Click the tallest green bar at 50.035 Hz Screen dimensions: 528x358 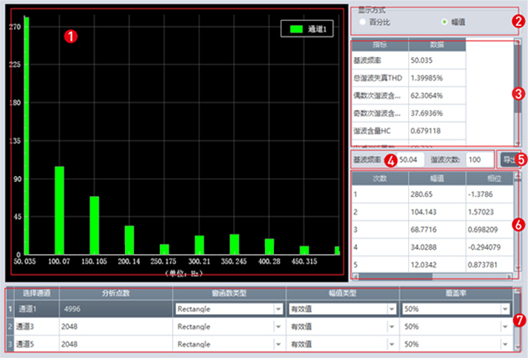[x=26, y=134]
